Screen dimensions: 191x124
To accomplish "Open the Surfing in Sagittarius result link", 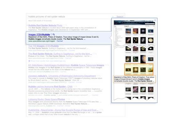I will (x=60, y=54).
